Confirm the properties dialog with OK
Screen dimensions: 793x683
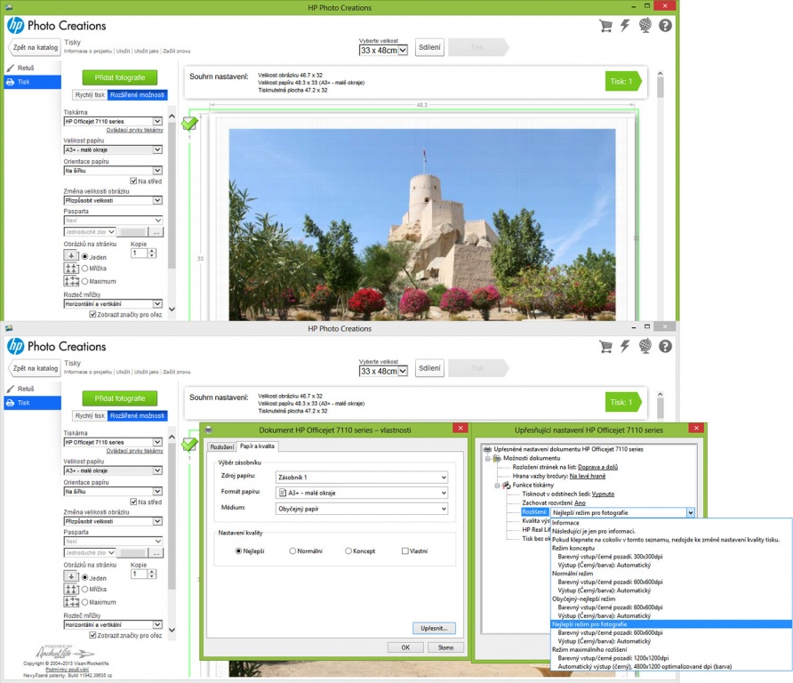(405, 647)
